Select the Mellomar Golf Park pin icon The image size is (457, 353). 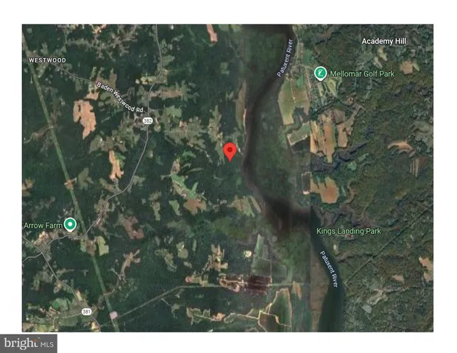point(320,74)
